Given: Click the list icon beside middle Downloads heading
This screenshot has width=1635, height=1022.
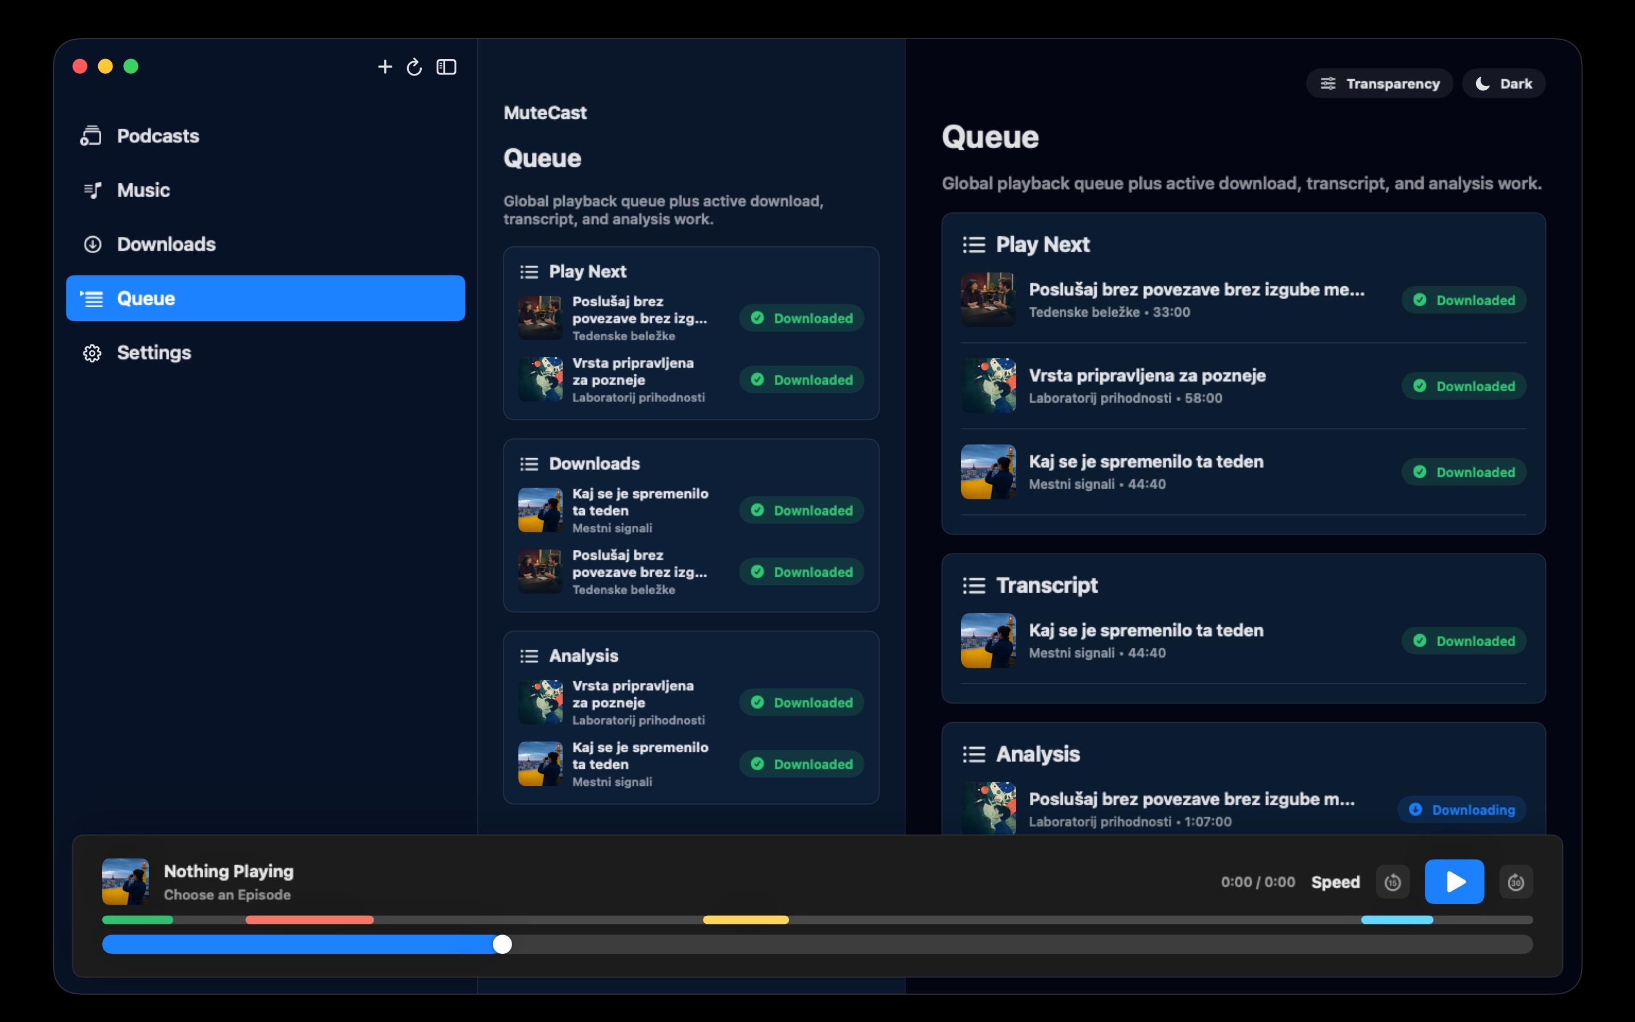Looking at the screenshot, I should pos(529,464).
